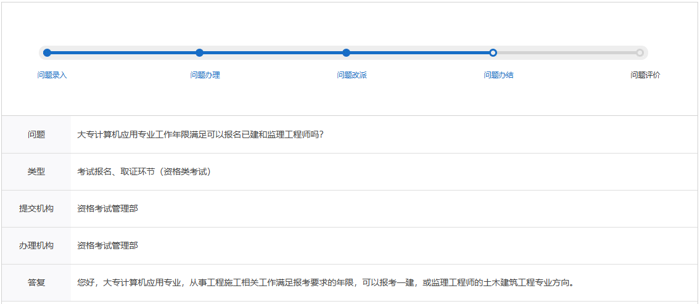
Task: Click the 问题 row header cell
Action: tap(36, 134)
